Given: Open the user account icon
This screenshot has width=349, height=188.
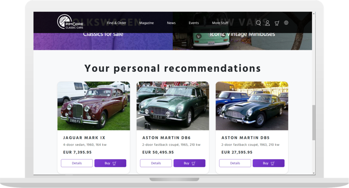Looking at the screenshot, I should coord(267,23).
